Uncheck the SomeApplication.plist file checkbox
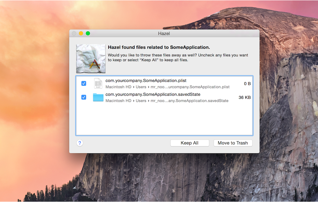 point(83,84)
